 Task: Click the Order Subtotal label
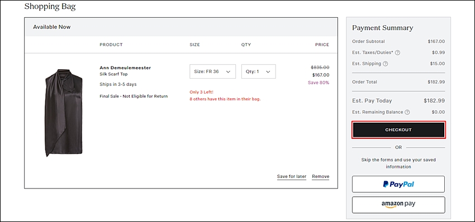click(x=368, y=41)
